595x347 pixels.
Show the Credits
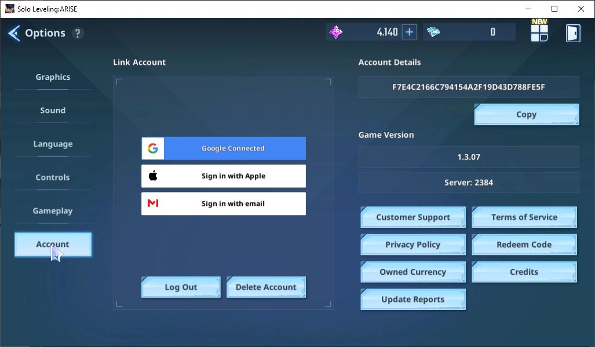[x=524, y=272]
